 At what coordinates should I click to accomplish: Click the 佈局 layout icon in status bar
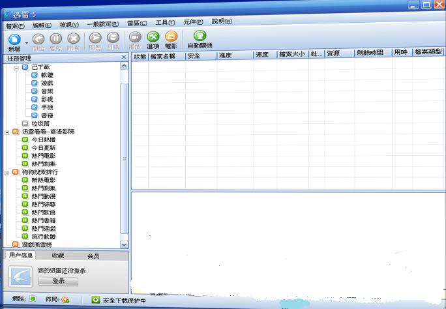[x=65, y=299]
